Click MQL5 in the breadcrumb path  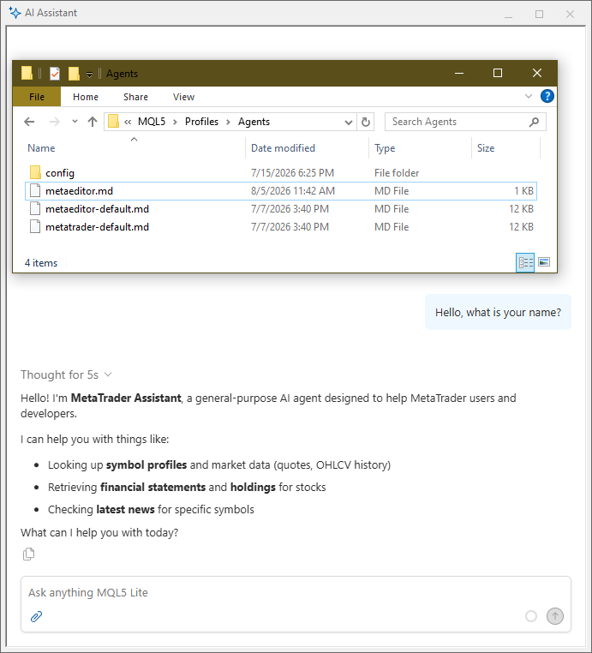(x=152, y=122)
